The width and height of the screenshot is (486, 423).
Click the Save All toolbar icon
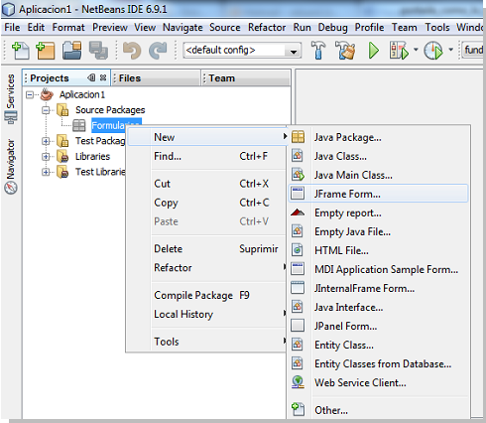click(98, 51)
